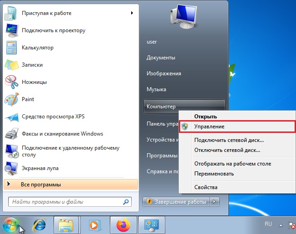Open Internet Explorer from the taskbar
This screenshot has height=234, width=296.
click(x=39, y=225)
